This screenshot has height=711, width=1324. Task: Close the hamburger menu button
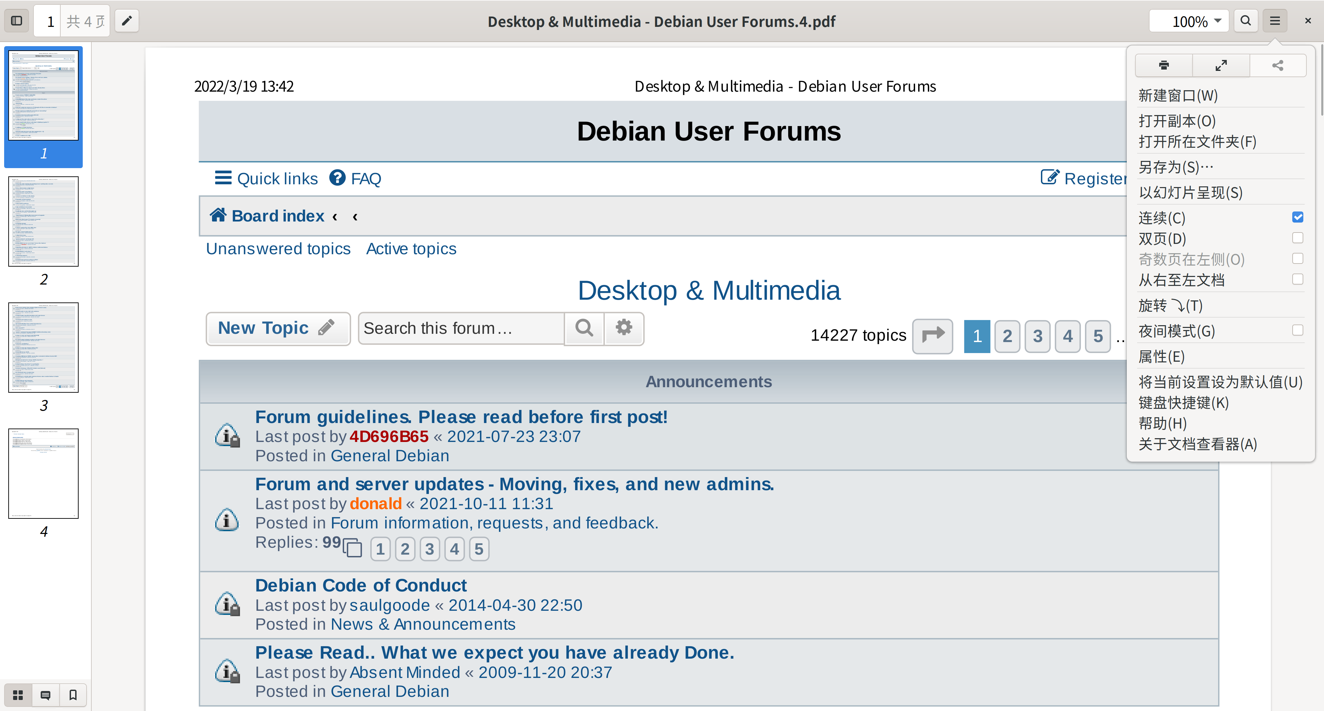[1275, 21]
